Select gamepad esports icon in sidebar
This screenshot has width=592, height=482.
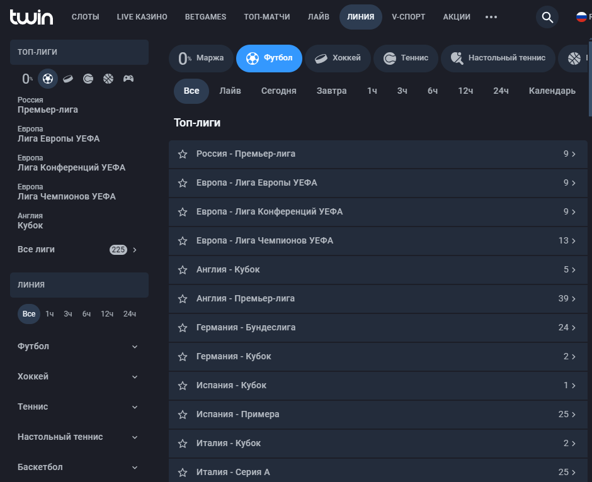tap(128, 79)
